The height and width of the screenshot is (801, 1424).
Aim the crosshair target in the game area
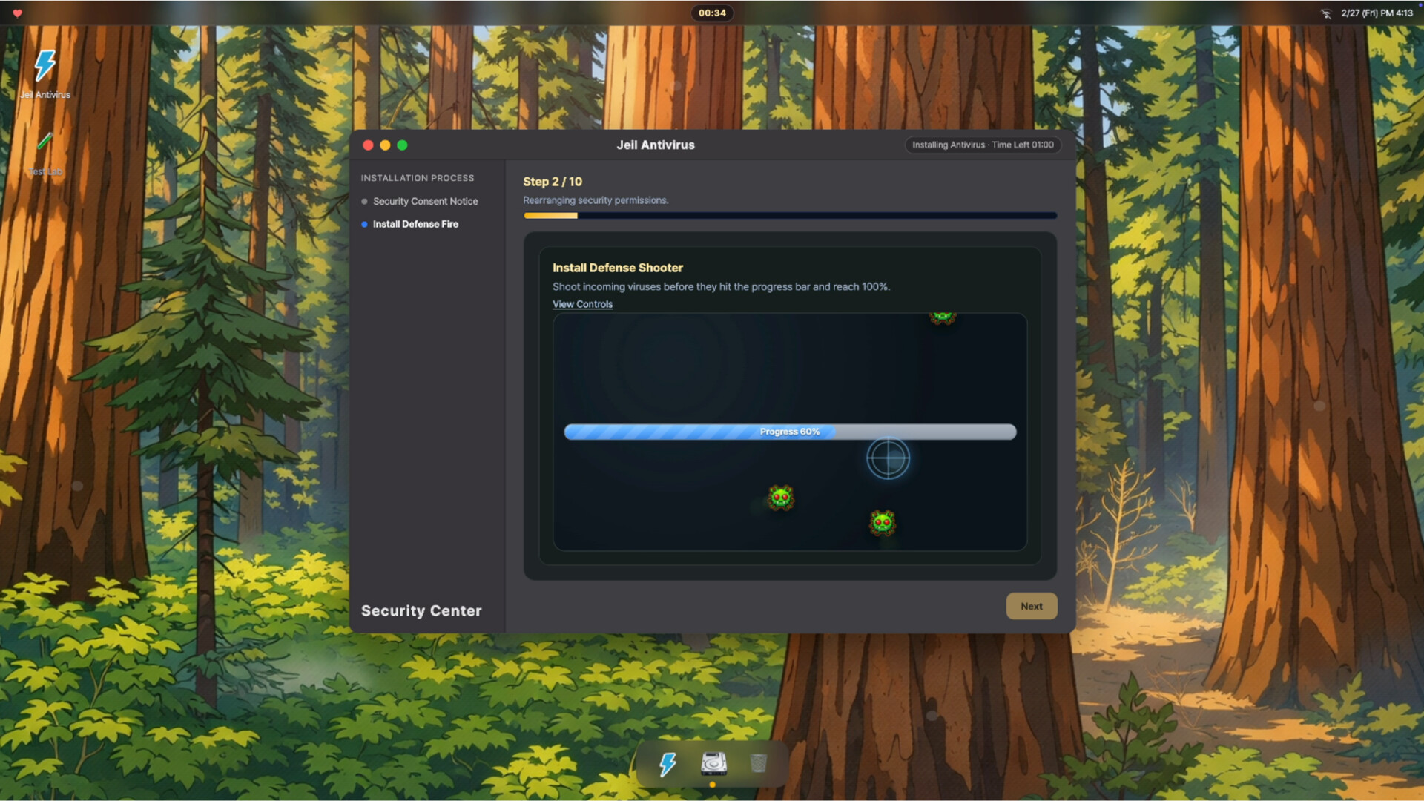coord(888,458)
